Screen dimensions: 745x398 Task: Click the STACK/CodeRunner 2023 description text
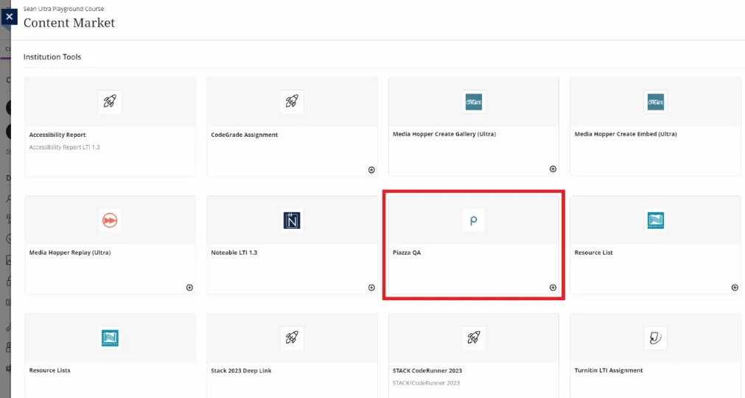click(x=426, y=383)
